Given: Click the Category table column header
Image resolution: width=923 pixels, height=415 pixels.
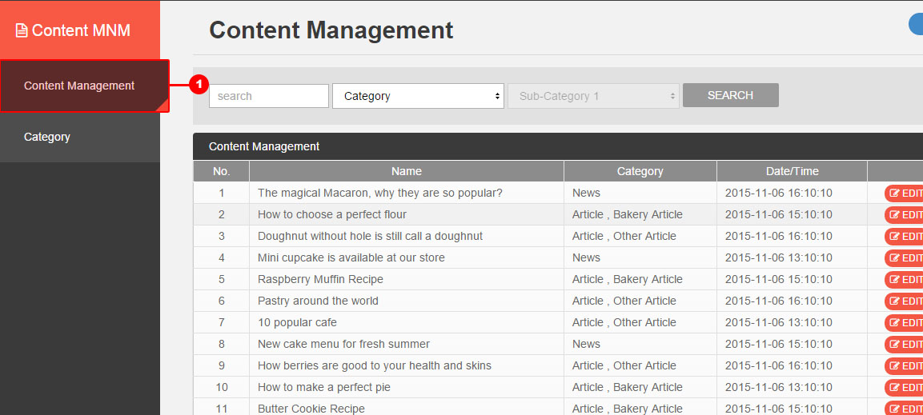Looking at the screenshot, I should click(x=640, y=171).
